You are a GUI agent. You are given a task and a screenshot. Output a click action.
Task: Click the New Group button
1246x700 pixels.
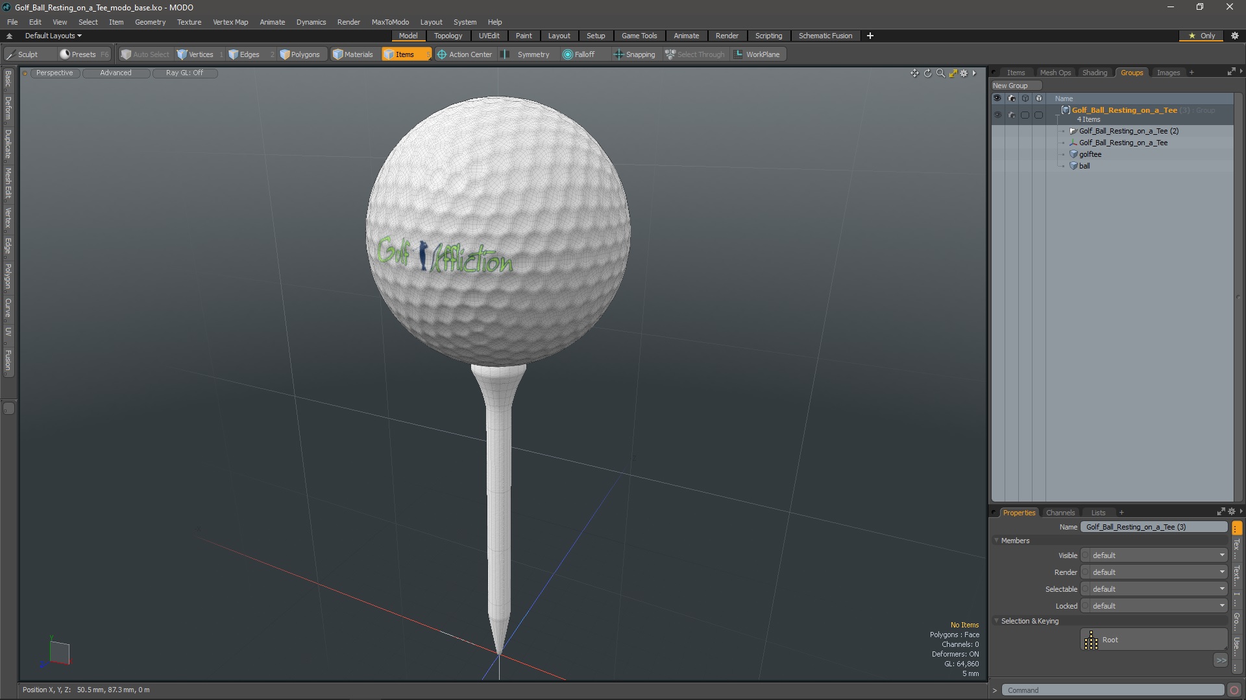tap(1010, 86)
